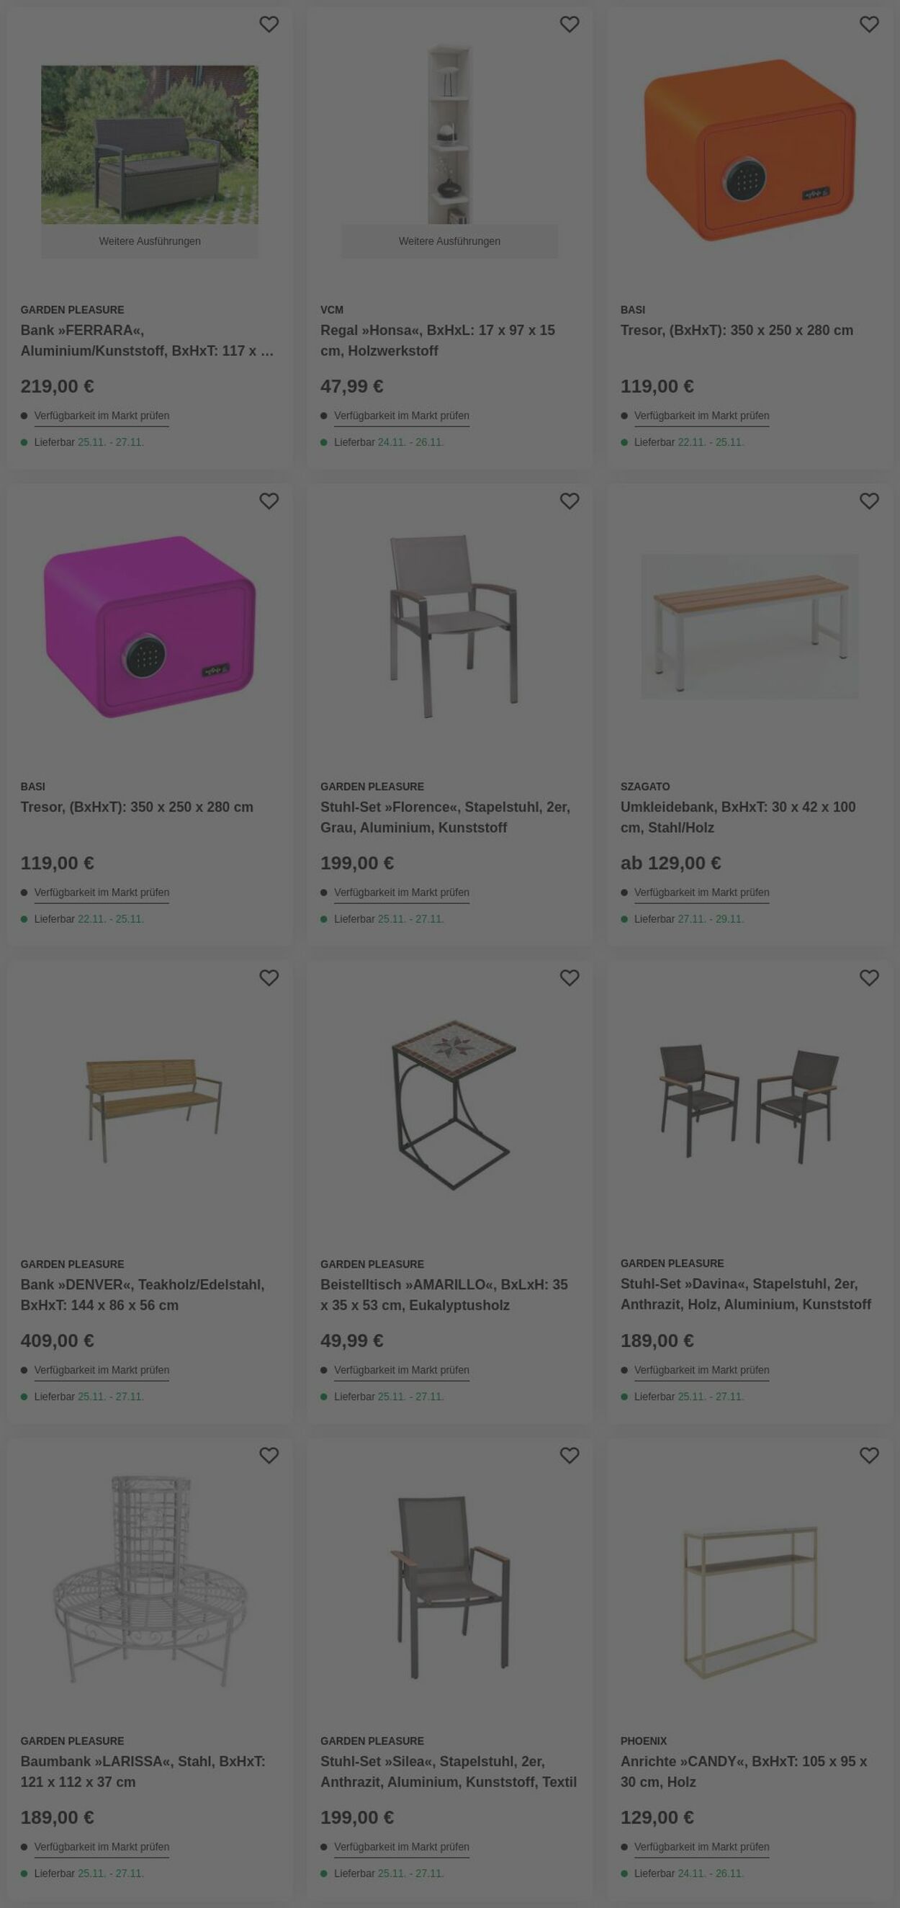Heart the Anrichte CANDY product
The image size is (900, 1908).
click(x=869, y=1456)
